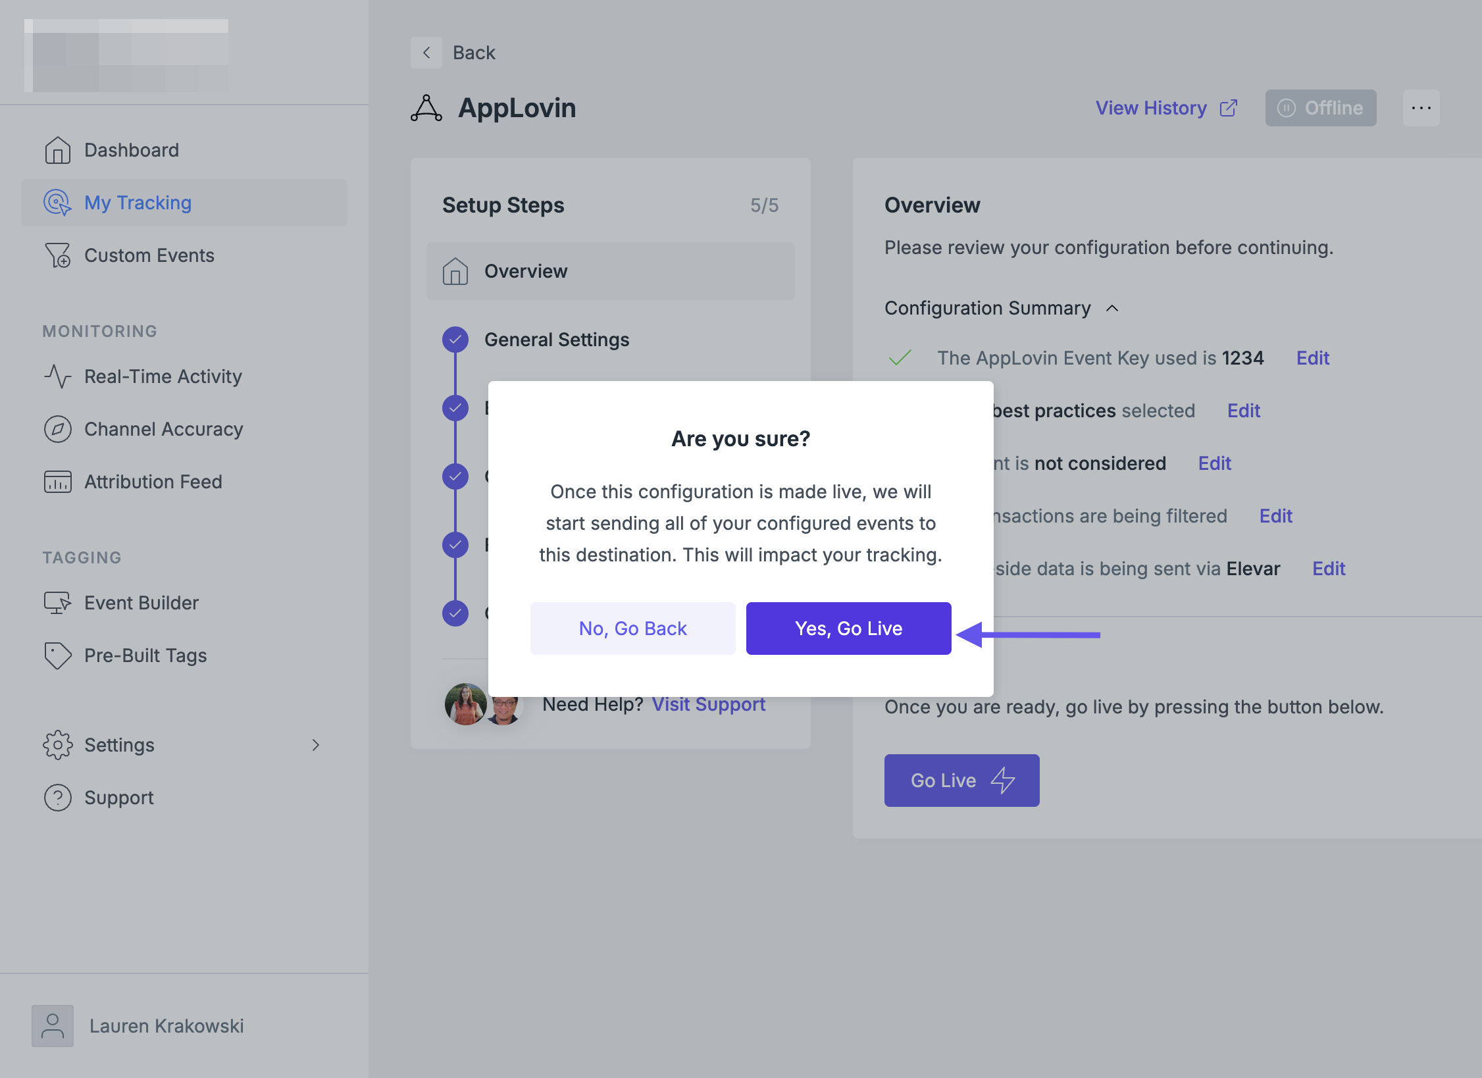
Task: Expand Settings submenu chevron
Action: click(x=316, y=745)
